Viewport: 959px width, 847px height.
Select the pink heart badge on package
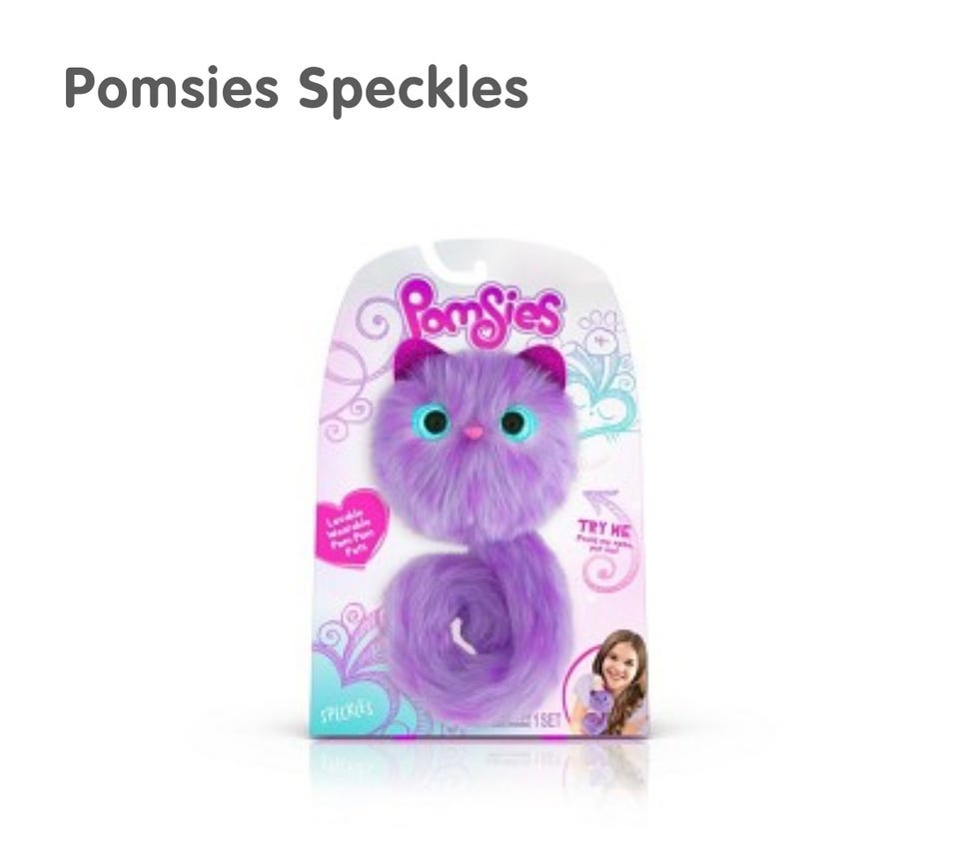pos(353,527)
